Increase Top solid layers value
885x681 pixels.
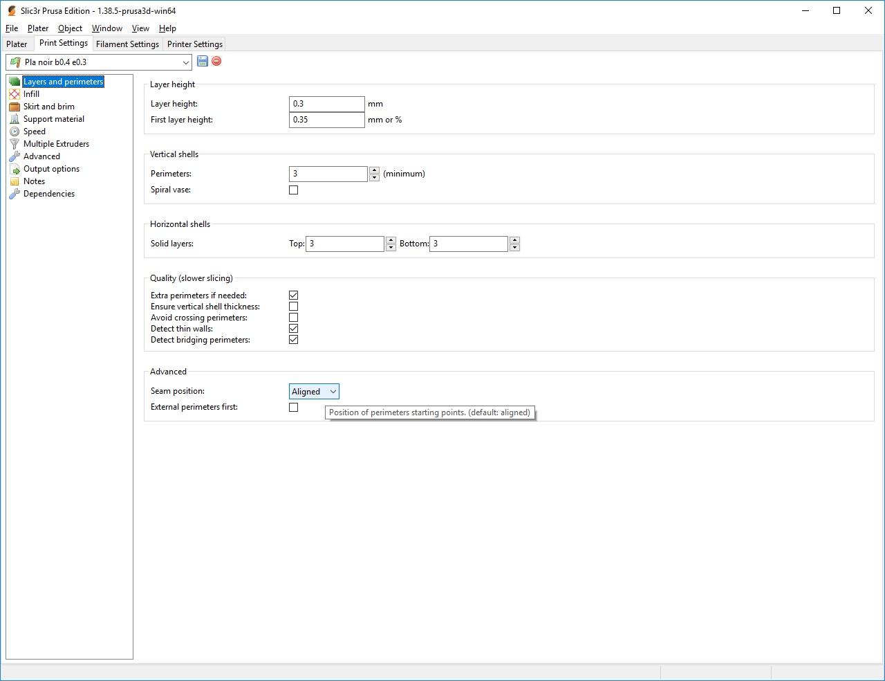(391, 240)
